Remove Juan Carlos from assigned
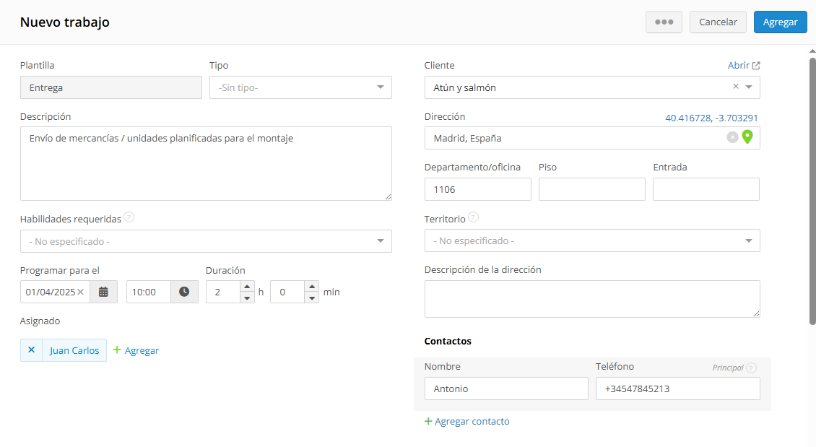 point(31,350)
